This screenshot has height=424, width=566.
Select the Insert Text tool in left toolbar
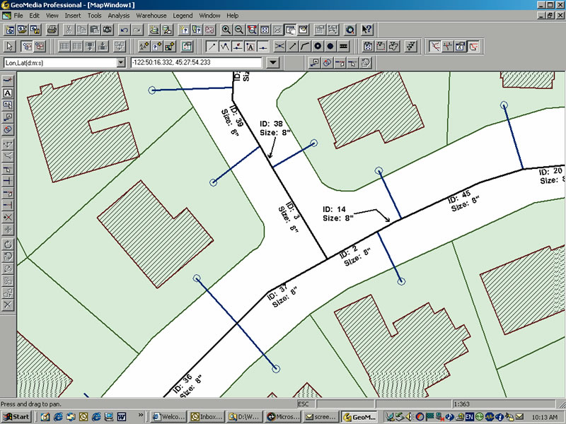[8, 93]
